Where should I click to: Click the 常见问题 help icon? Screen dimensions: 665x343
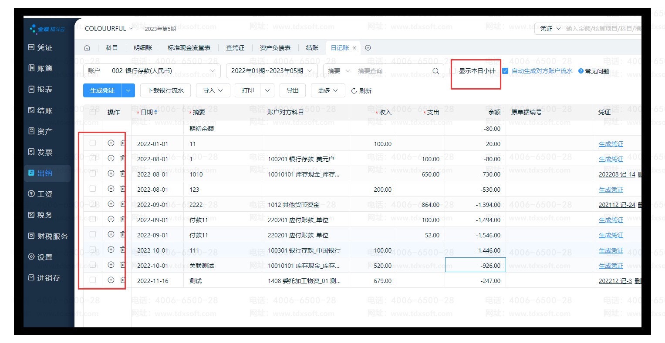point(581,71)
